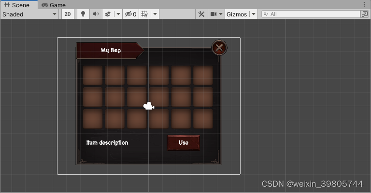Click the search type magnifier icon
The image size is (371, 193).
pyautogui.click(x=266, y=14)
